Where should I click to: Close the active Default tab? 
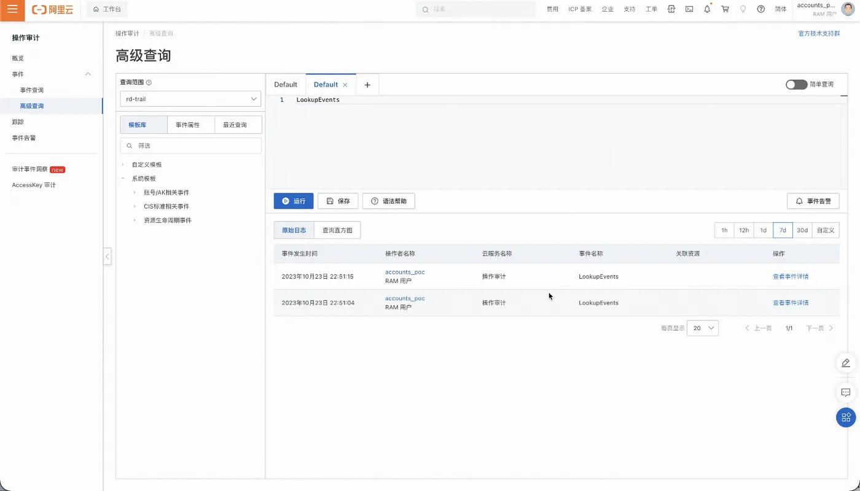pos(345,85)
